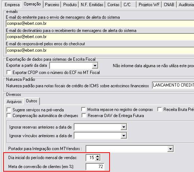Open the Exportar a partir da data dropdown
This screenshot has height=172, width=194.
95,66
